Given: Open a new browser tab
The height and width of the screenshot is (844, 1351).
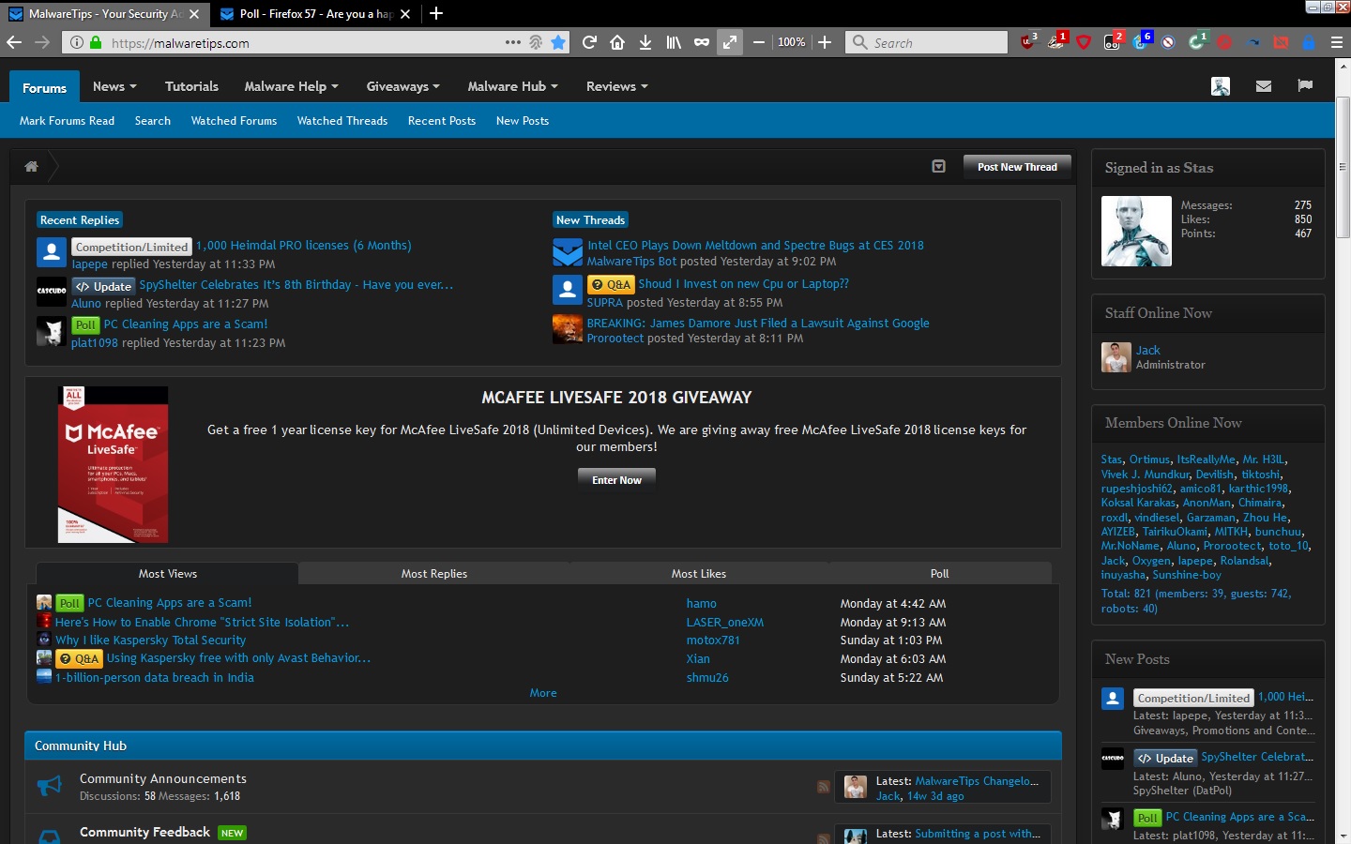Looking at the screenshot, I should pos(436,14).
